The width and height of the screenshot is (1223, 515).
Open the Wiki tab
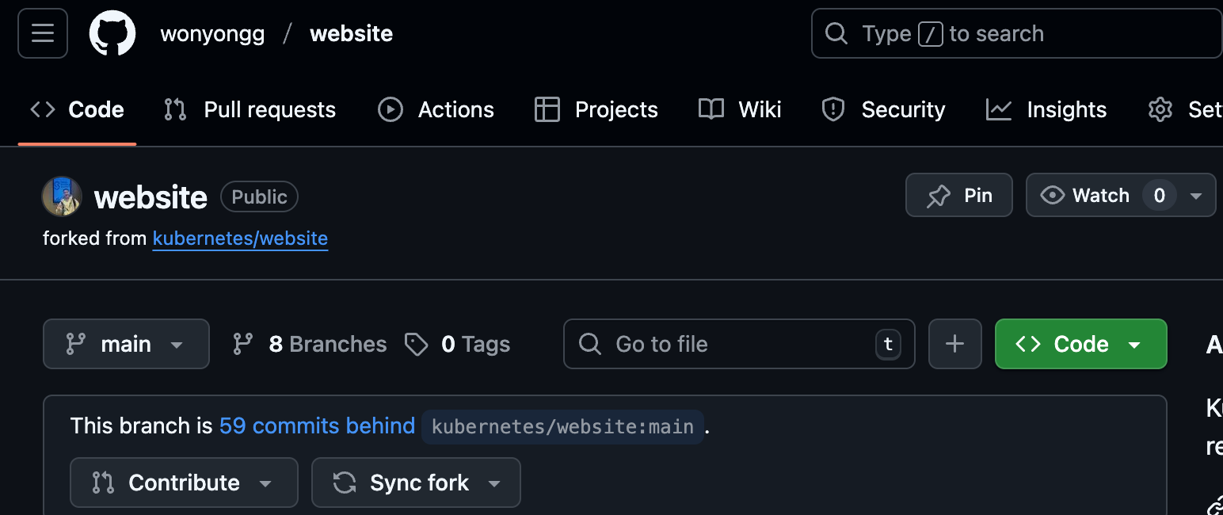[740, 109]
